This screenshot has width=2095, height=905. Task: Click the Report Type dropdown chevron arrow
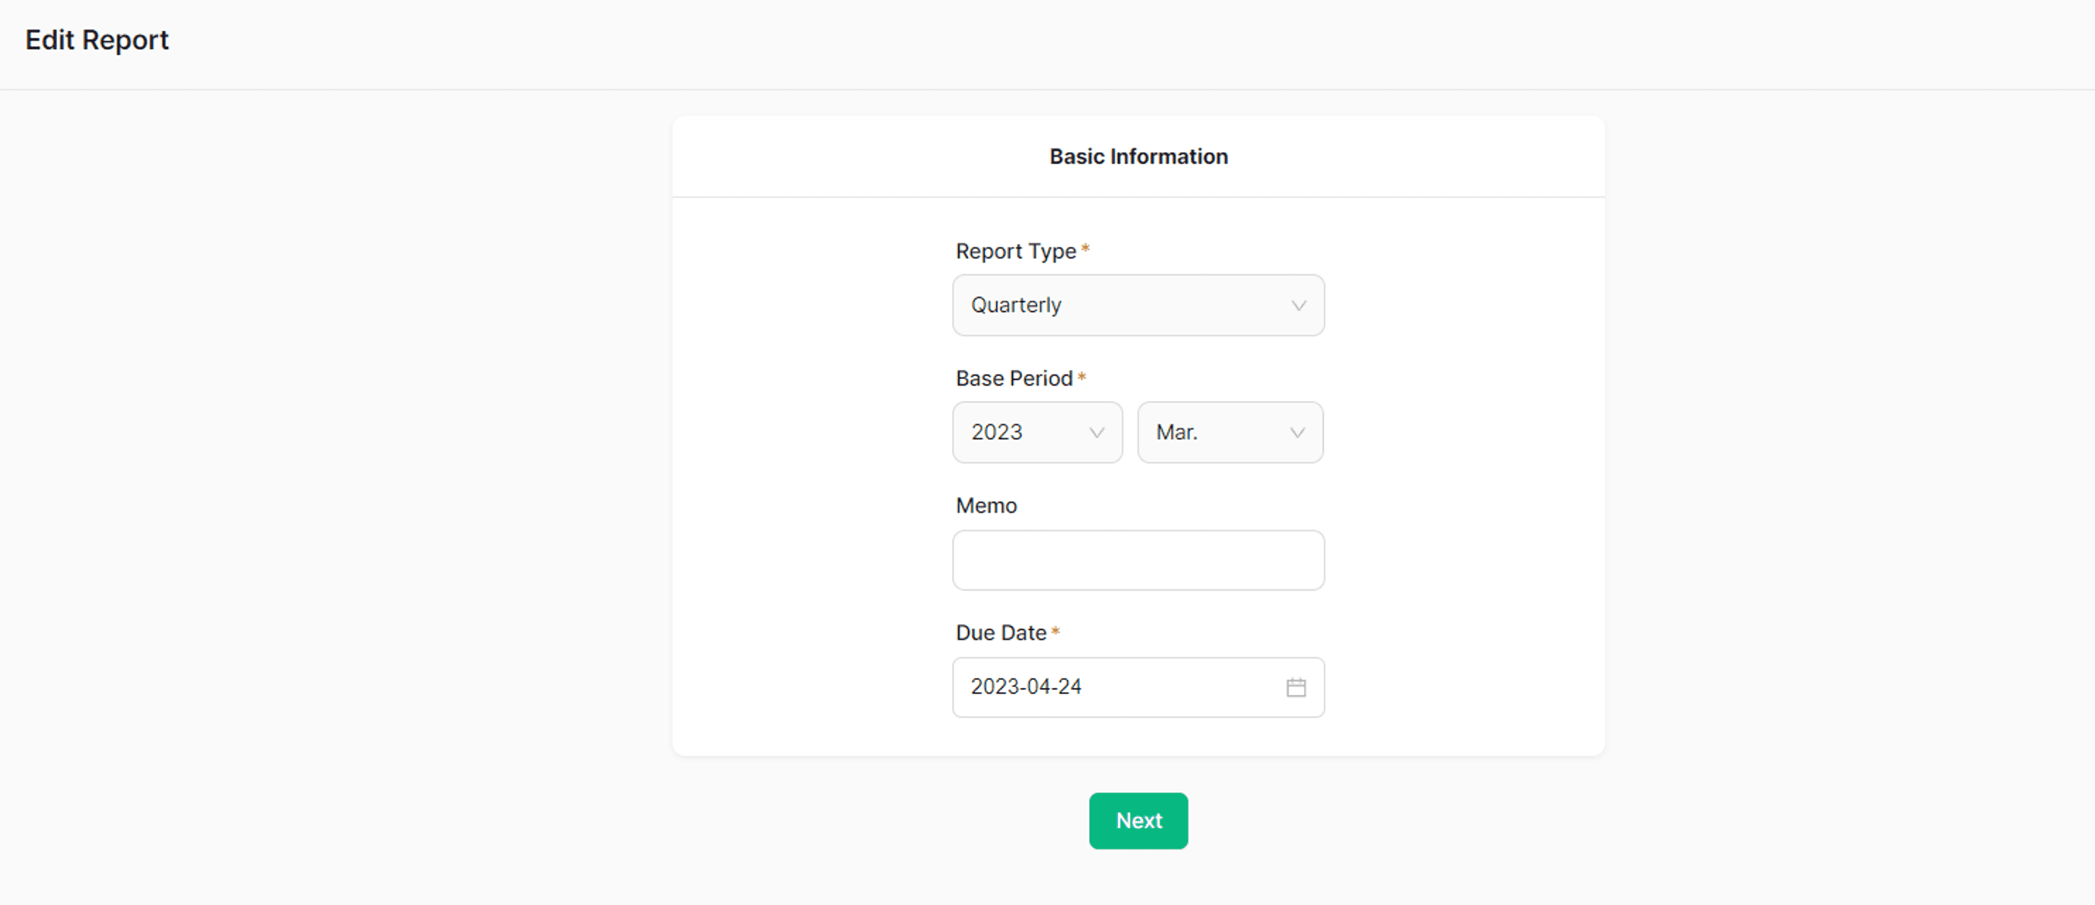pyautogui.click(x=1298, y=306)
